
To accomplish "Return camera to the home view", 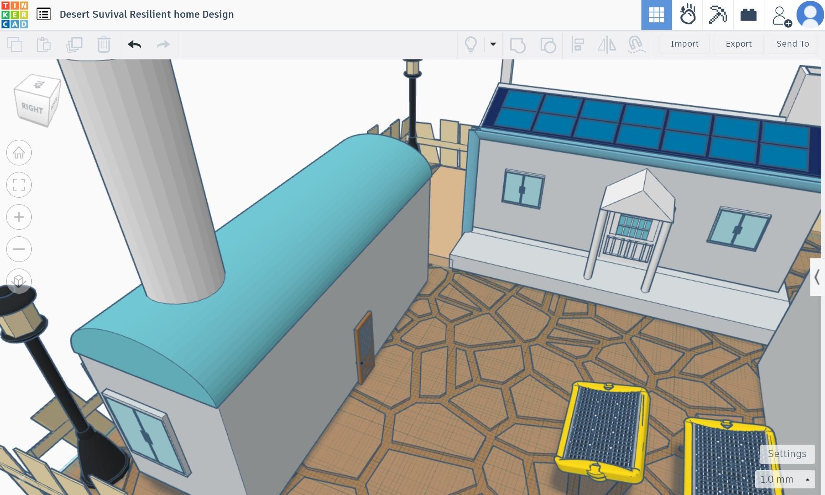I will click(19, 153).
